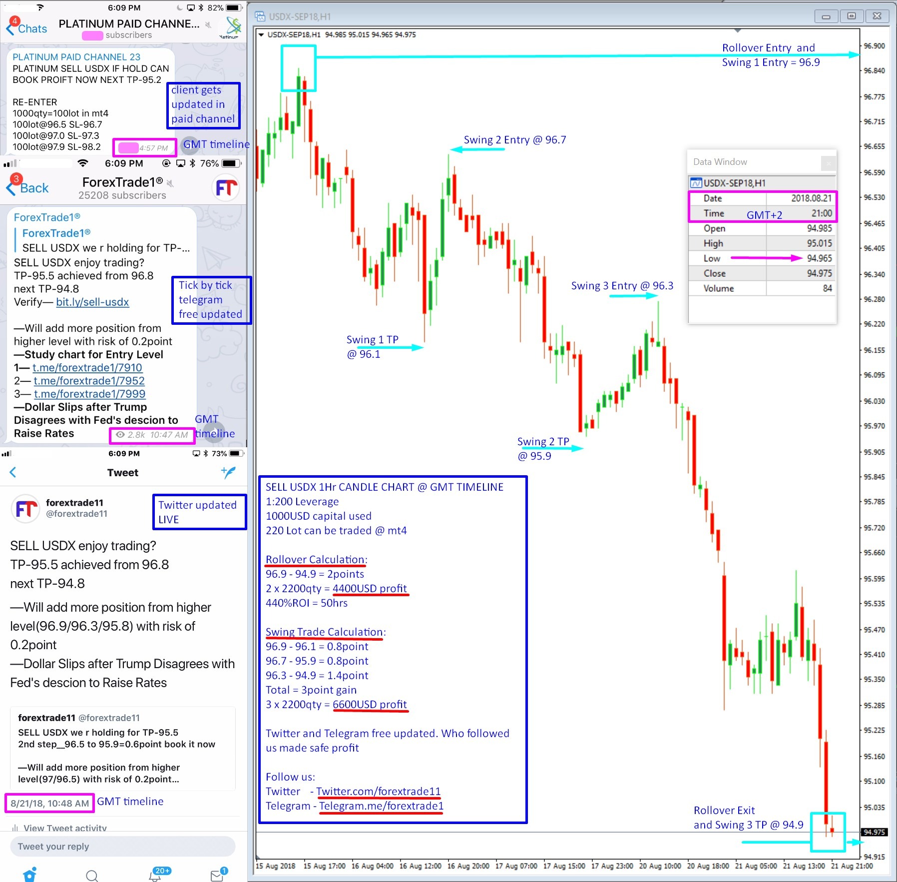Tap the Back button in ForexTrade1 chat
This screenshot has width=897, height=882.
pos(28,188)
